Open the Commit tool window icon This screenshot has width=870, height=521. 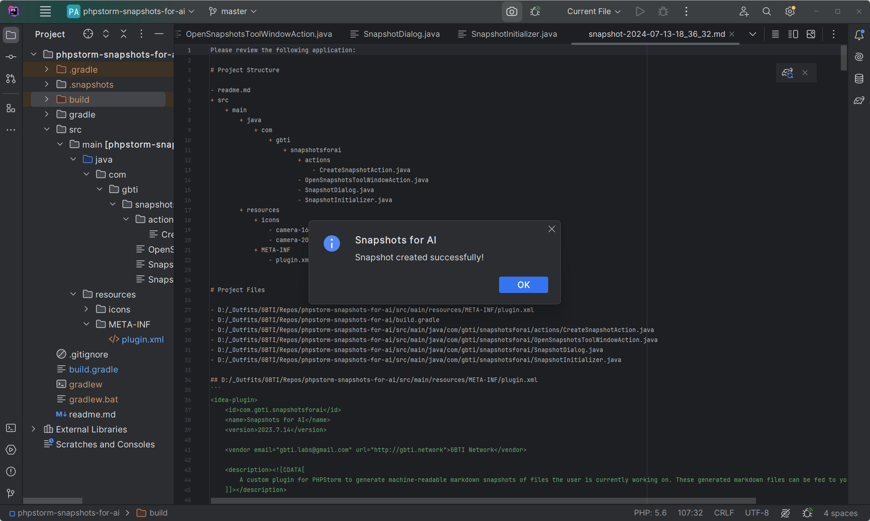pos(11,57)
